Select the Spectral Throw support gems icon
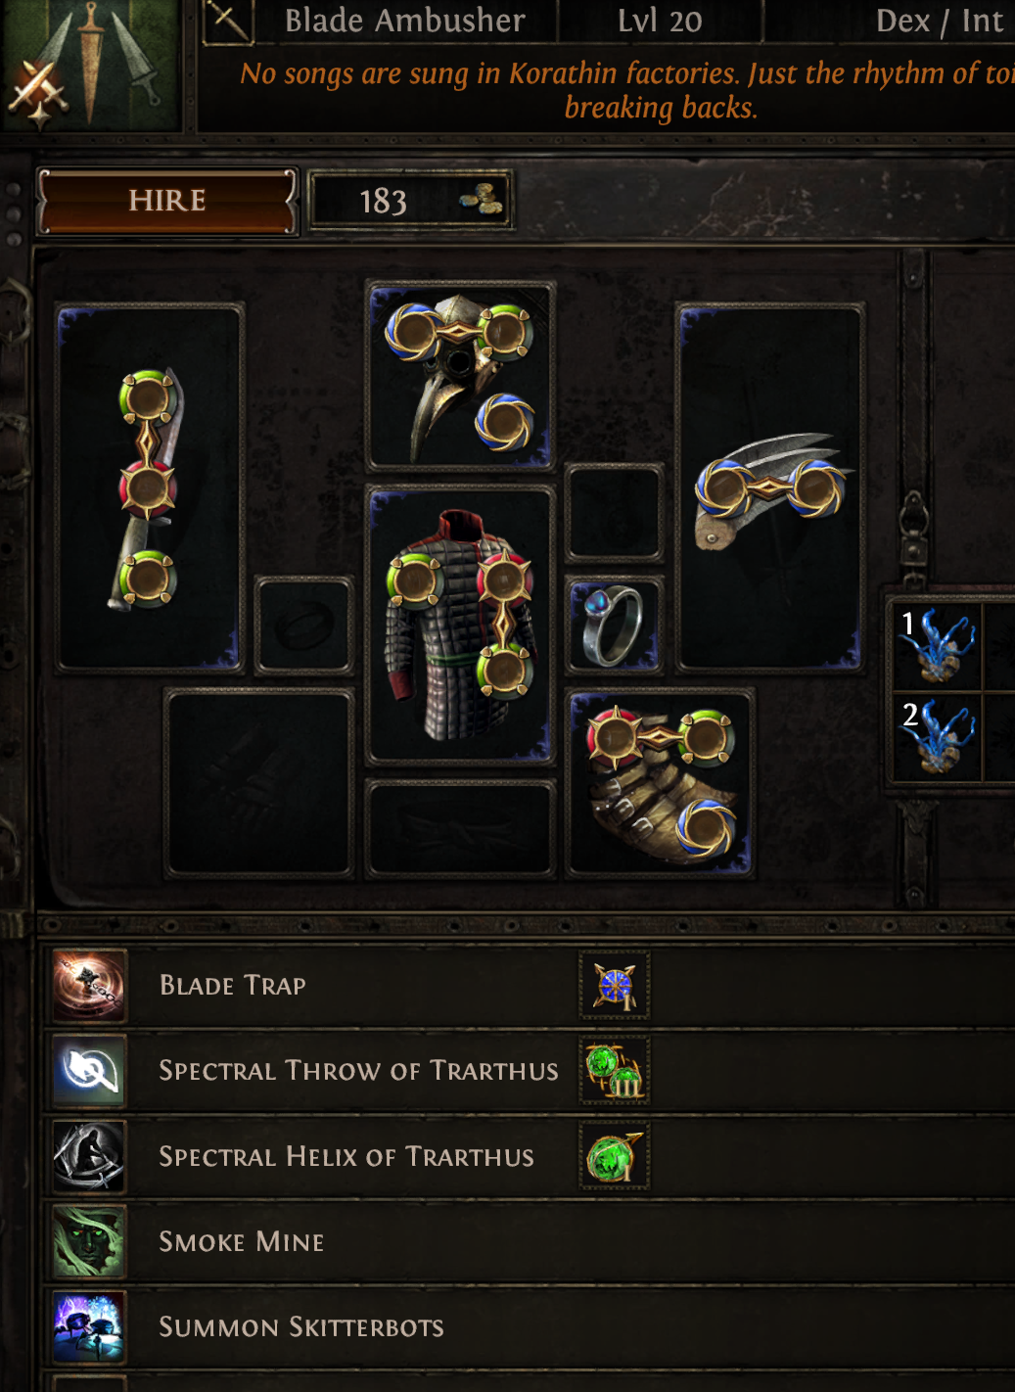 click(615, 1071)
